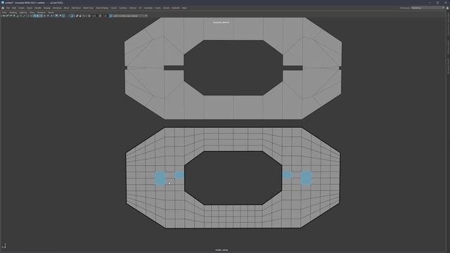Open the viewport panel View menu
Screen dimensions: 450x253
[4, 13]
